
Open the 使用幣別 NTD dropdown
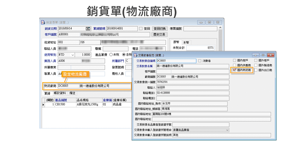(x=73, y=55)
